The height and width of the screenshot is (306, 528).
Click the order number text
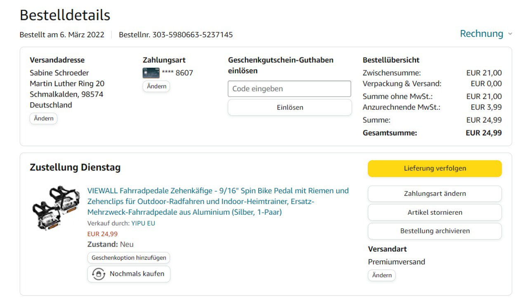pyautogui.click(x=176, y=35)
